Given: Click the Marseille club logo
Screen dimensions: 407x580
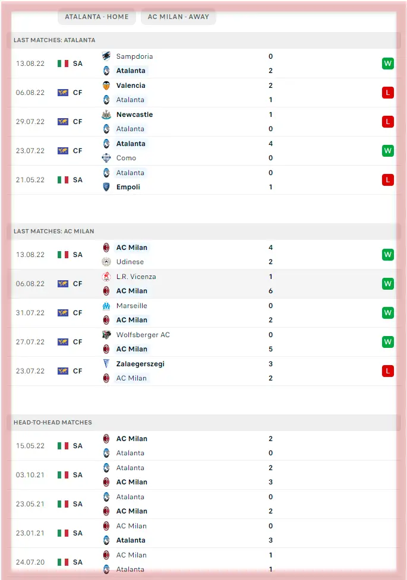Looking at the screenshot, I should coord(106,306).
